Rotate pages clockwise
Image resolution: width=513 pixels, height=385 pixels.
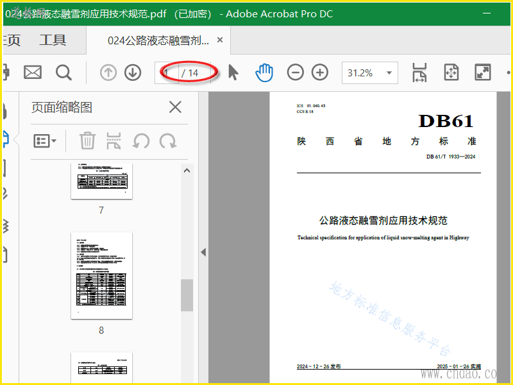[x=168, y=141]
